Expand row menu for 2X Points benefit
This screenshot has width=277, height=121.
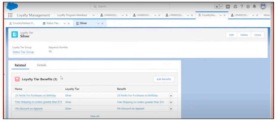coord(171,96)
